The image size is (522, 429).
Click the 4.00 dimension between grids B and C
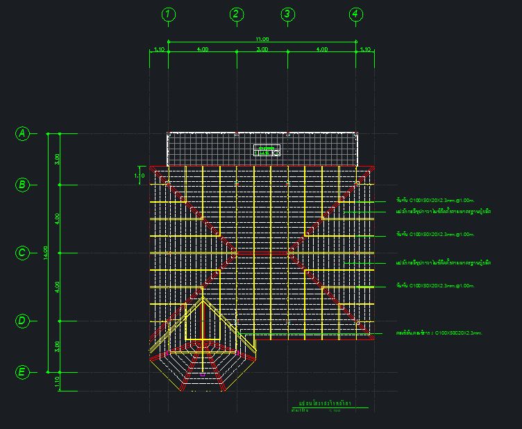point(57,219)
